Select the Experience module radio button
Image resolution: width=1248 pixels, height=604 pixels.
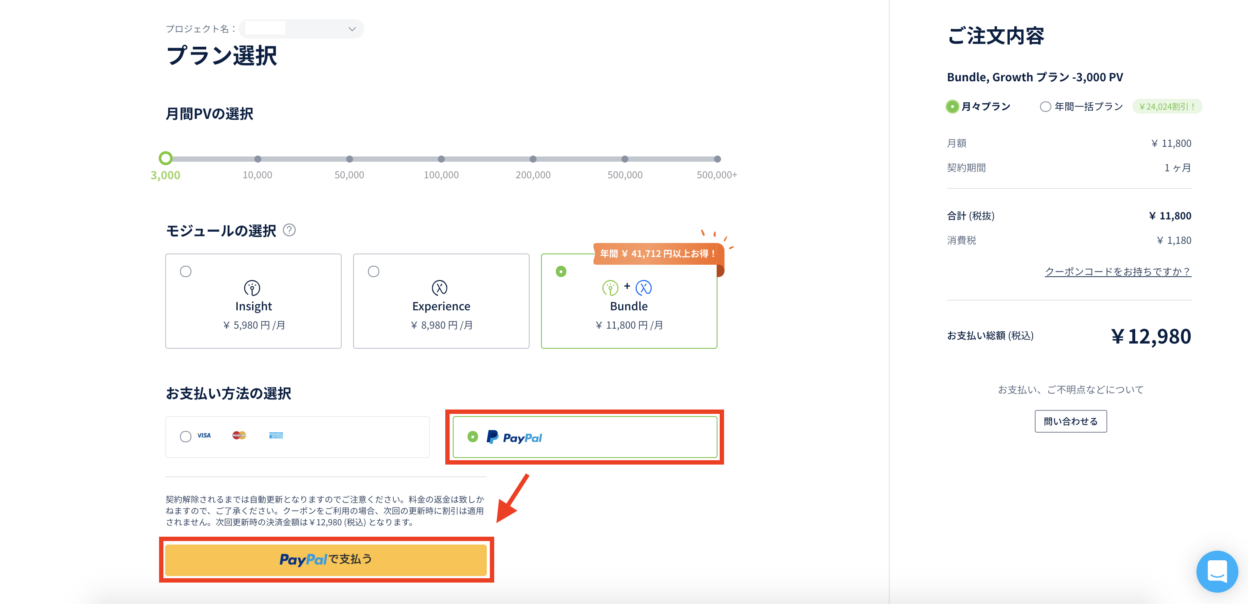(x=374, y=271)
